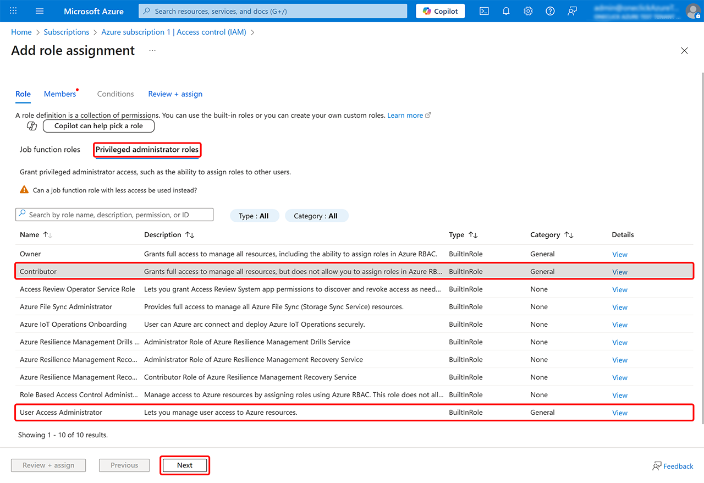
Task: Open the Settings gear icon
Action: 528,11
